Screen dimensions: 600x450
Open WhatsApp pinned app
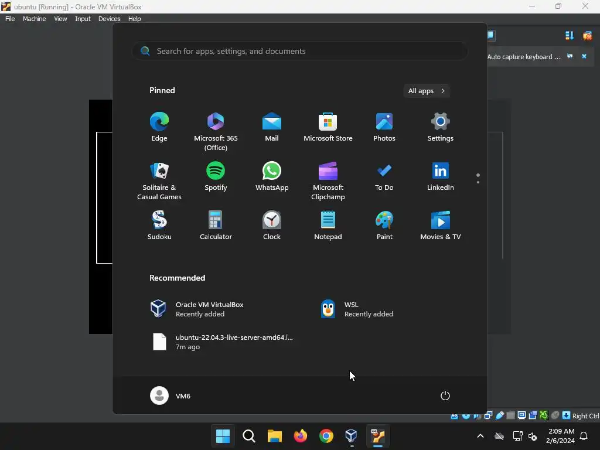pos(272,176)
